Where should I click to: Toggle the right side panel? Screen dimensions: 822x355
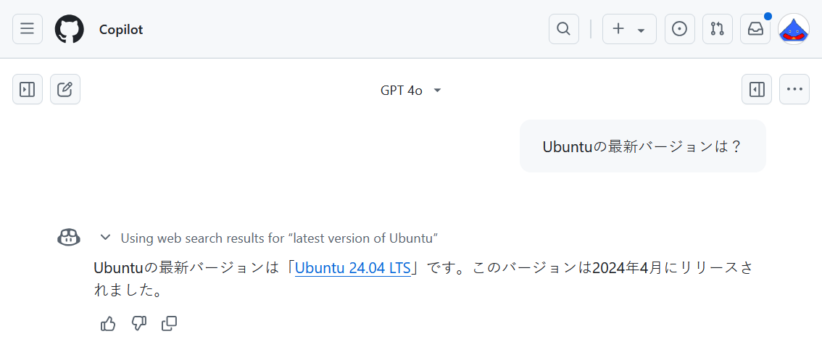pyautogui.click(x=757, y=89)
